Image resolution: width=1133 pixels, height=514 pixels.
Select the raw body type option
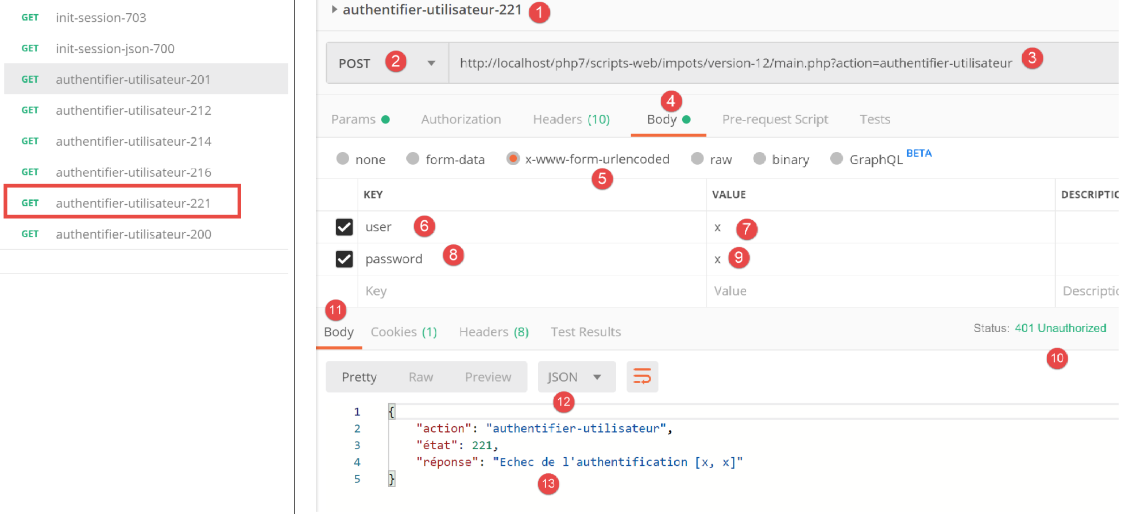697,159
